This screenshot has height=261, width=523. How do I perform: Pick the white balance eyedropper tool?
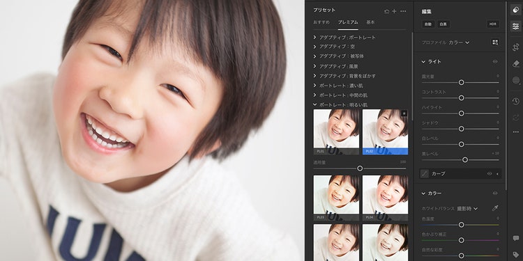pos(495,208)
